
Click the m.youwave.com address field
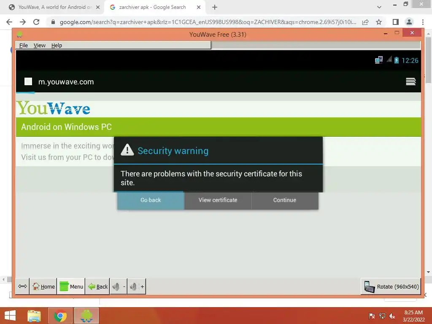[x=66, y=82]
